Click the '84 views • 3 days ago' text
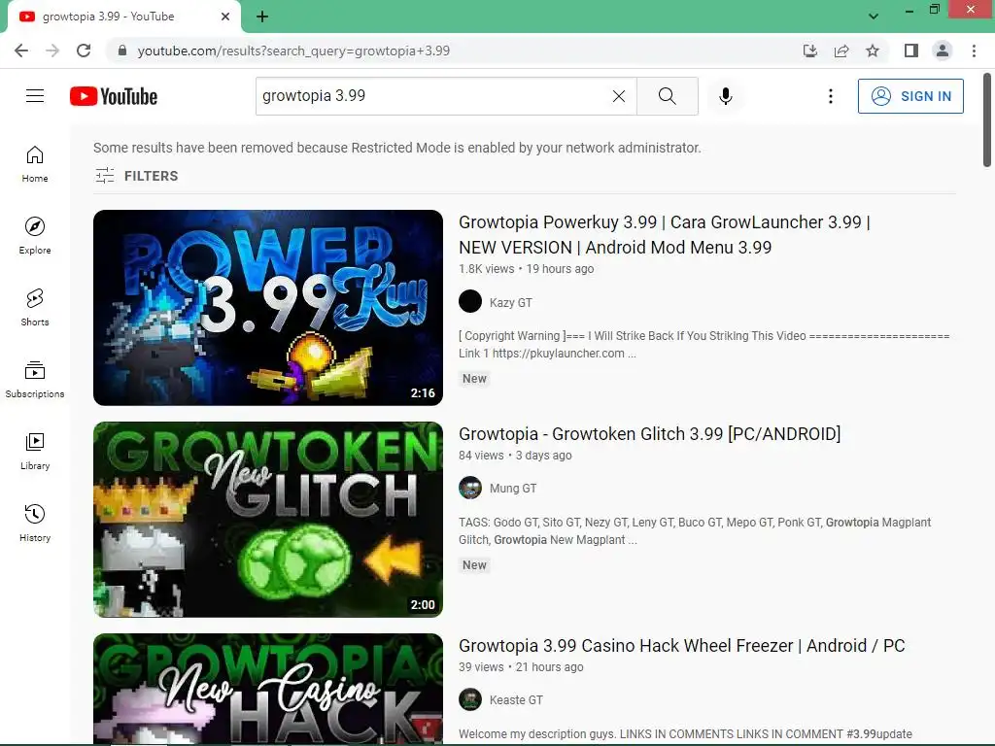The width and height of the screenshot is (995, 746). (x=515, y=456)
